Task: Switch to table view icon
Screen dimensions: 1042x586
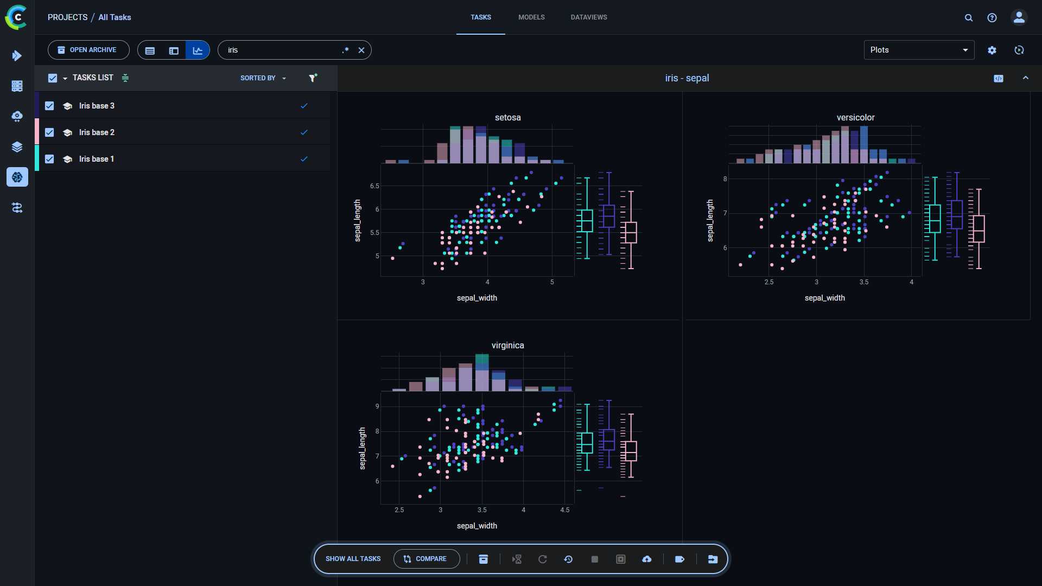Action: point(150,50)
